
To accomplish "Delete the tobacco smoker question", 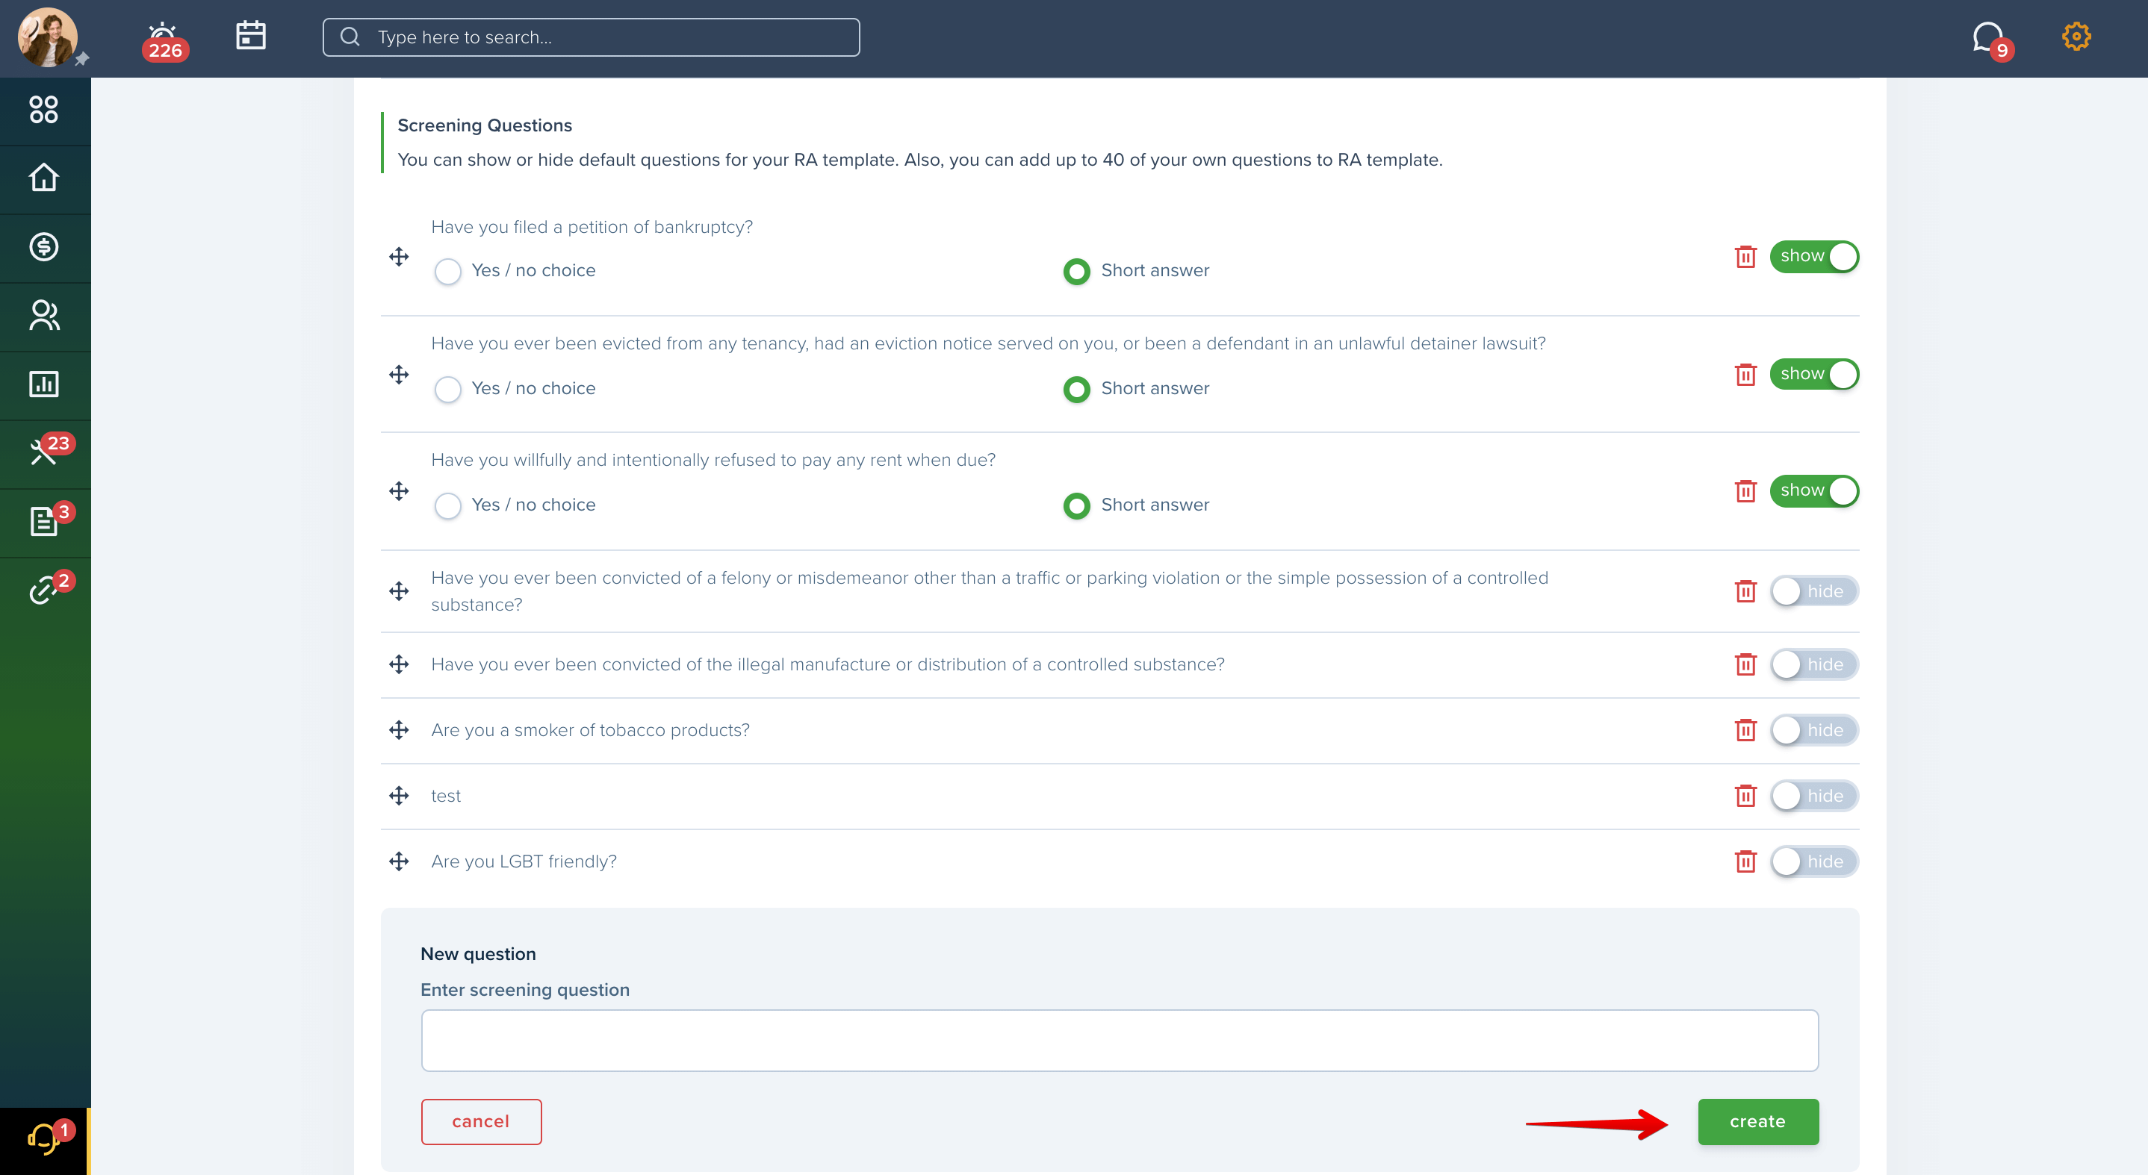I will pyautogui.click(x=1745, y=730).
